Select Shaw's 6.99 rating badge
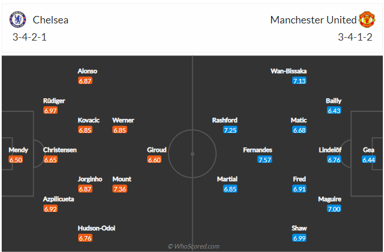This screenshot has height=252, width=384. 299,238
